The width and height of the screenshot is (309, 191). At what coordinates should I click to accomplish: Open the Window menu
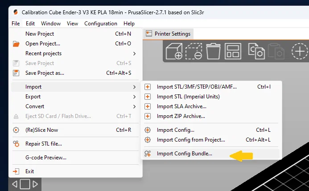coord(51,24)
